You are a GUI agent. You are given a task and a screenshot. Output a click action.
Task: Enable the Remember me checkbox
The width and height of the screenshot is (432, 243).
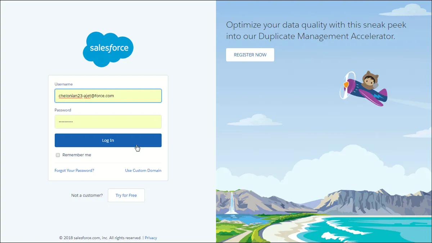(58, 155)
